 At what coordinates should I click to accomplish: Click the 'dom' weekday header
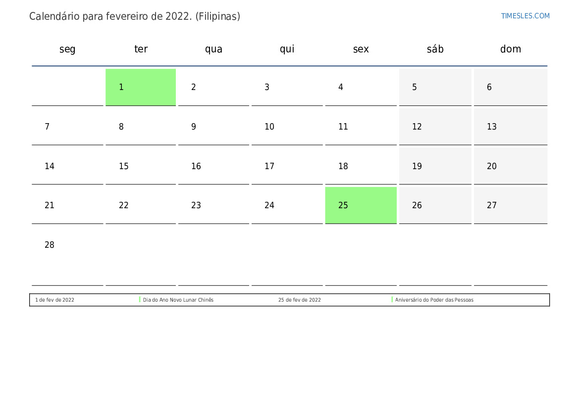tap(510, 49)
